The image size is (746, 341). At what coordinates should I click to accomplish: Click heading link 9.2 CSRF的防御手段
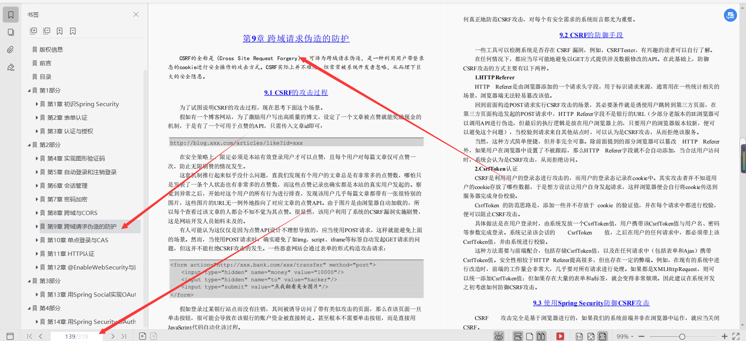point(591,35)
